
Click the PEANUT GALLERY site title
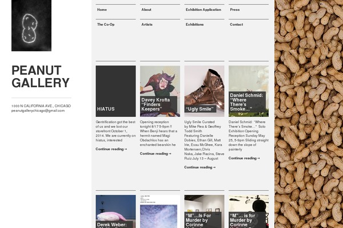[x=41, y=76]
